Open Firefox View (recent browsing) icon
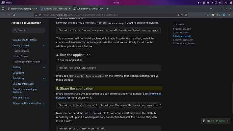Viewport: 233px width, 131px height. [x=3, y=9]
